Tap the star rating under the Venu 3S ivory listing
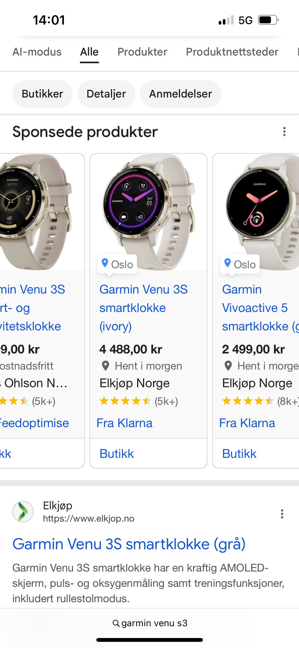The height and width of the screenshot is (648, 299). pyautogui.click(x=125, y=401)
